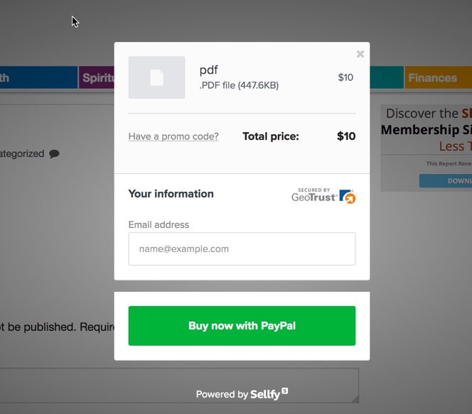The width and height of the screenshot is (472, 414).
Task: Close the Sellfy checkout popup
Action: tap(360, 54)
